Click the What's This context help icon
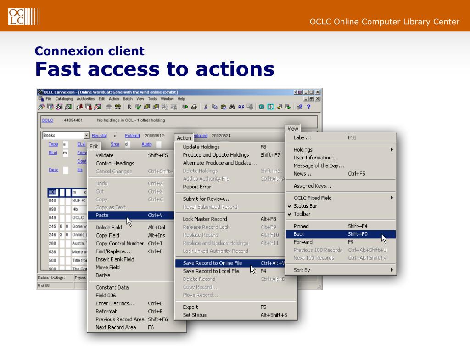 [299, 107]
